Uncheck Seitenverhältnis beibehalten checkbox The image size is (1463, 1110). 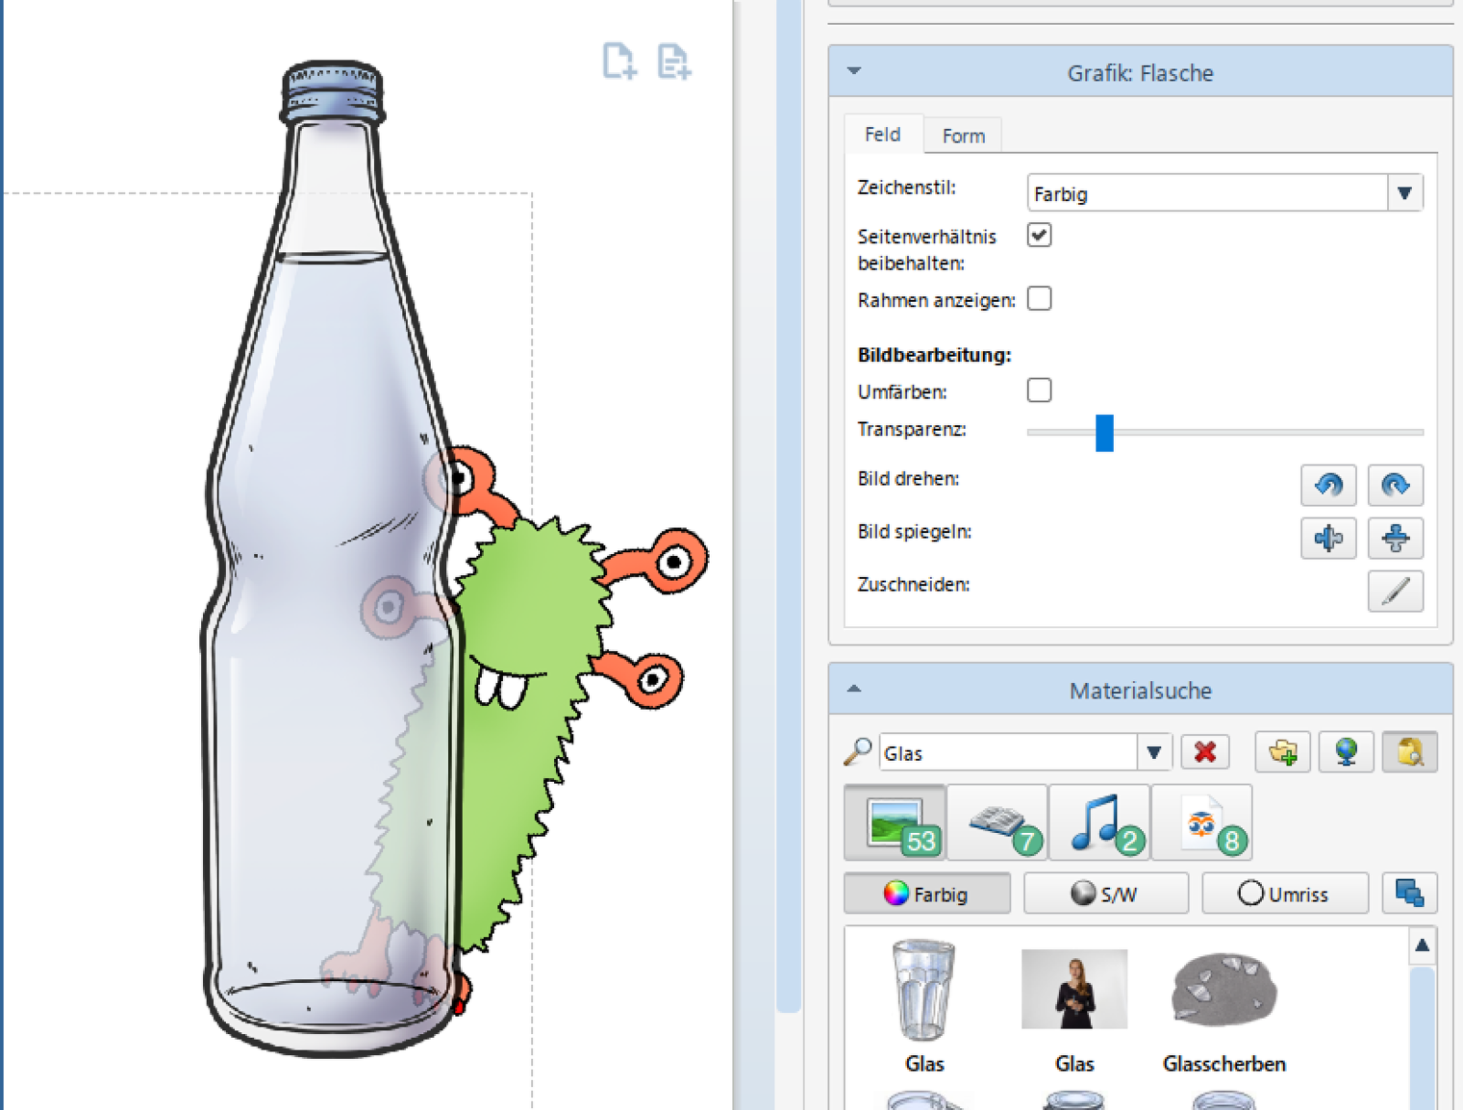[1039, 235]
